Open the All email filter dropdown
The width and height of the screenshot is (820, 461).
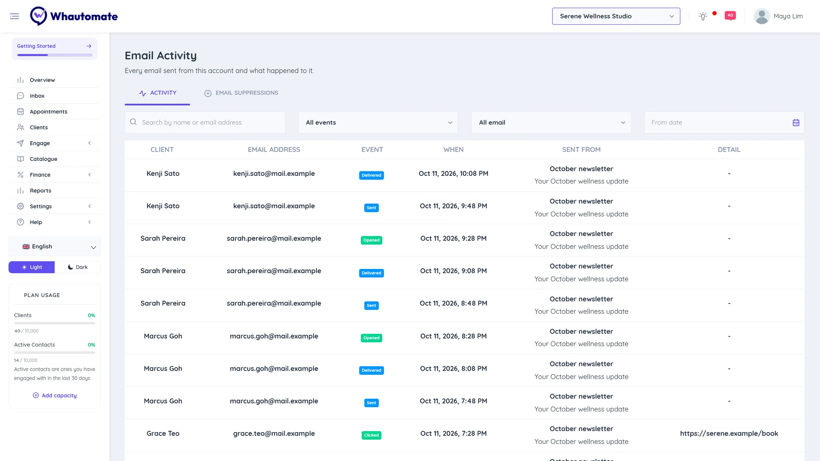[x=551, y=123]
